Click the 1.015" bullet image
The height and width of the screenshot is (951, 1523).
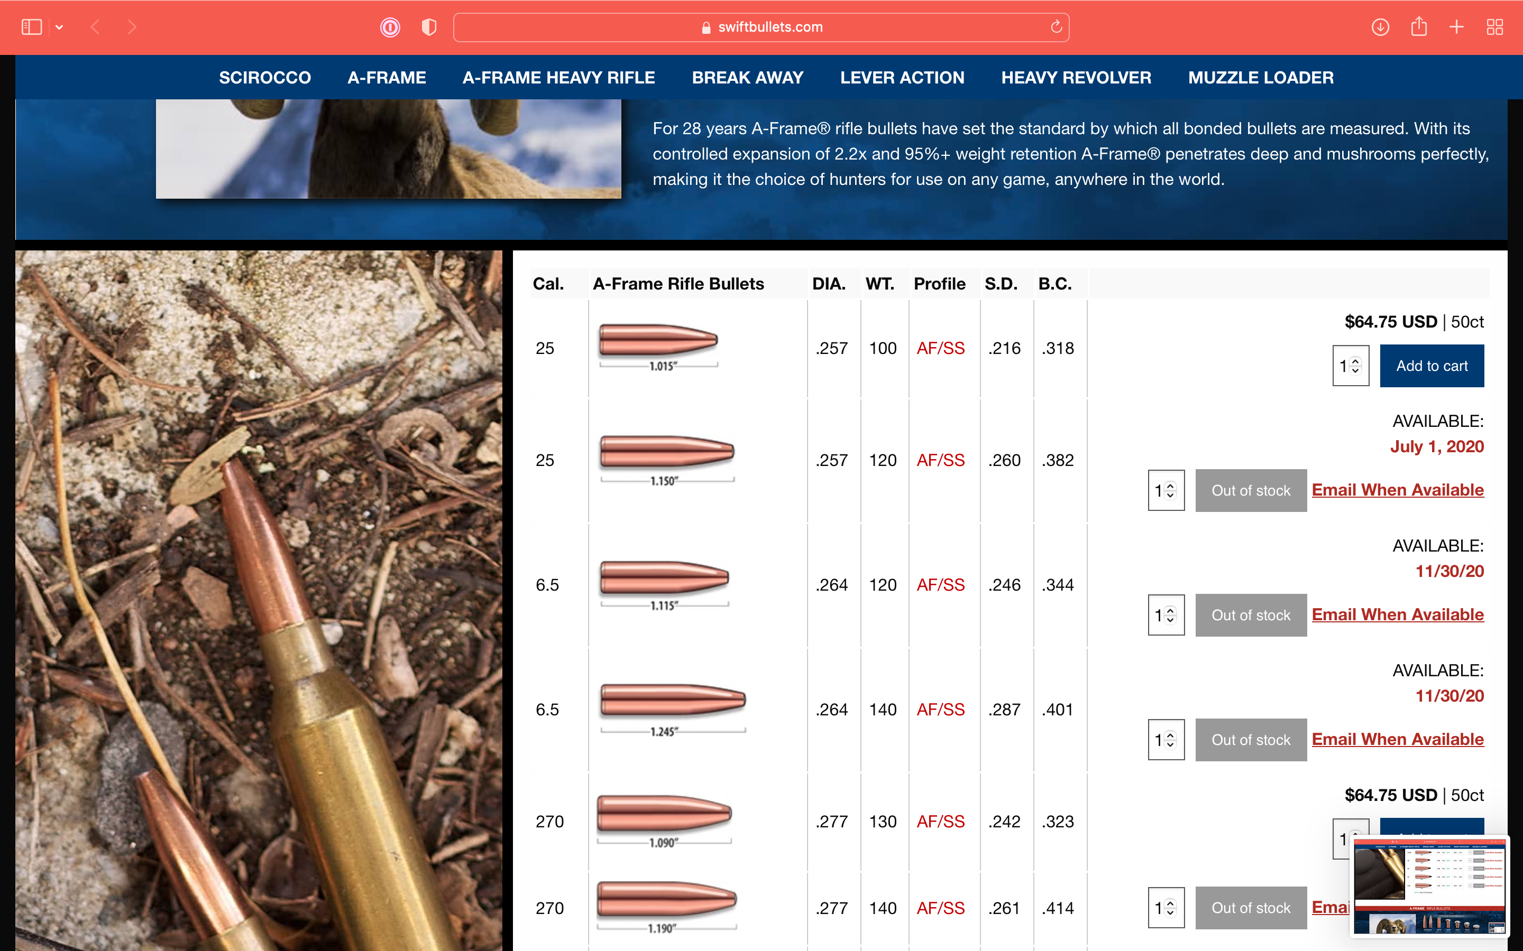coord(658,347)
